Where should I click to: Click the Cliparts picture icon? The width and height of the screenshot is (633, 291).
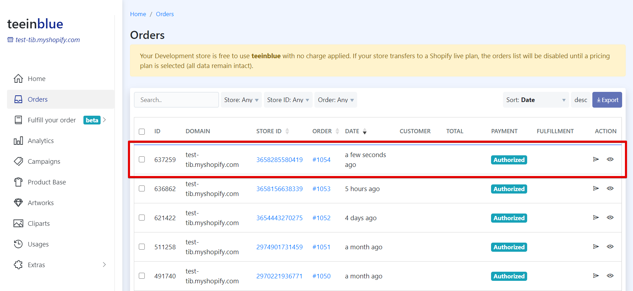(18, 223)
